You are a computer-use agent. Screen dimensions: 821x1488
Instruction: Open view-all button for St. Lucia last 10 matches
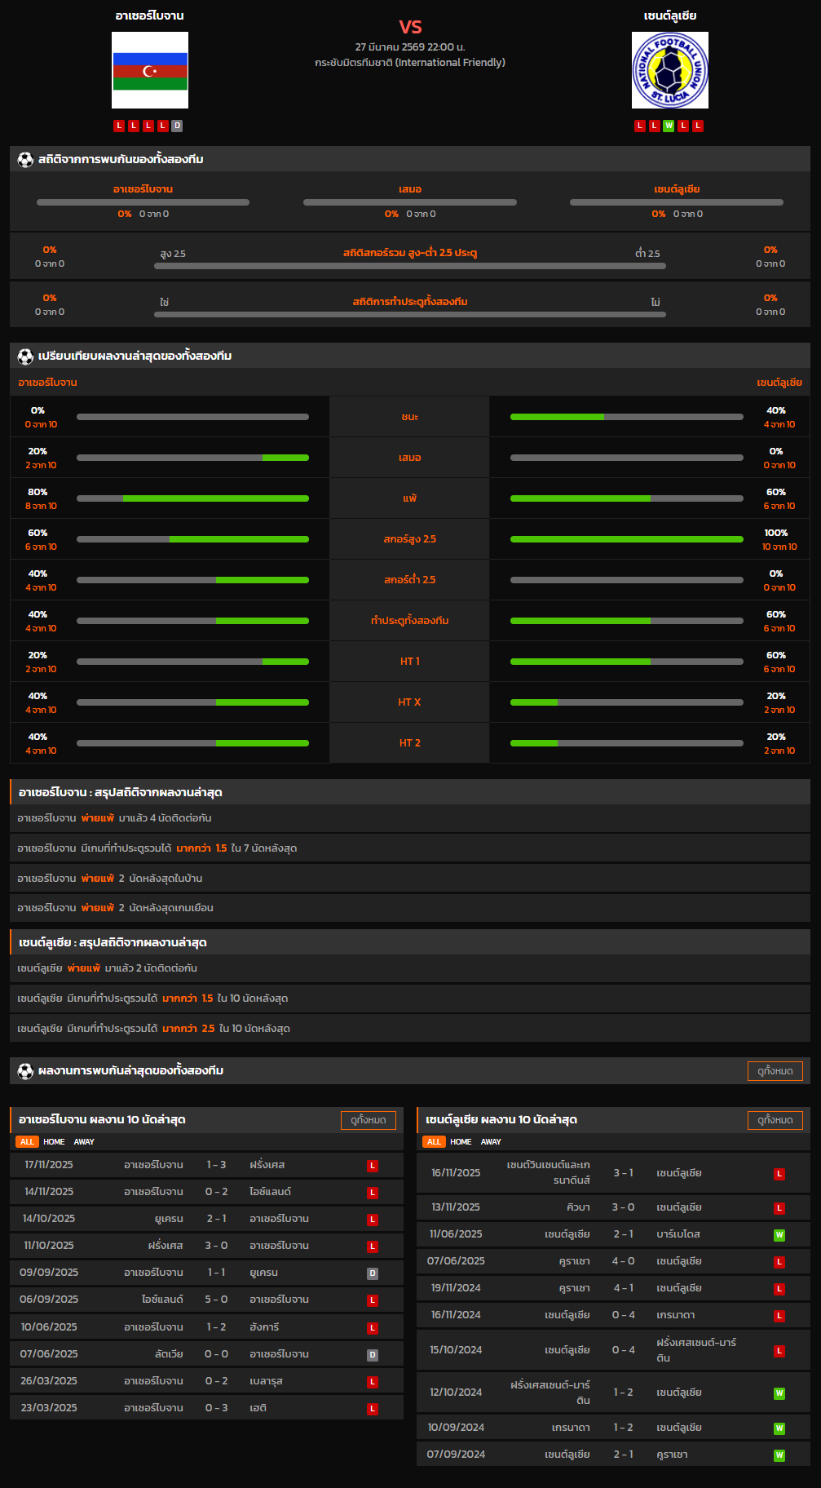[775, 1120]
